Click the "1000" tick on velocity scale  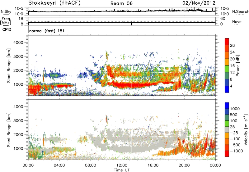(235, 109)
